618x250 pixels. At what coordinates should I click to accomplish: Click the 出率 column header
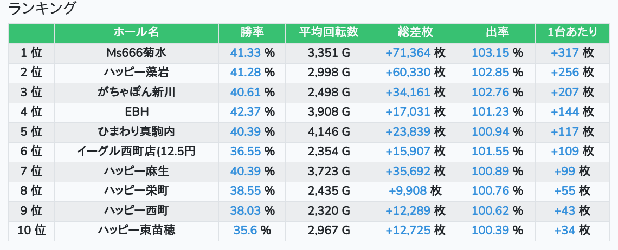[497, 32]
